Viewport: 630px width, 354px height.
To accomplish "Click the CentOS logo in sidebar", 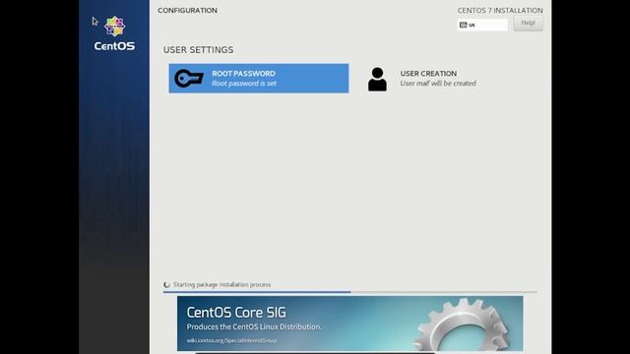I will click(114, 33).
